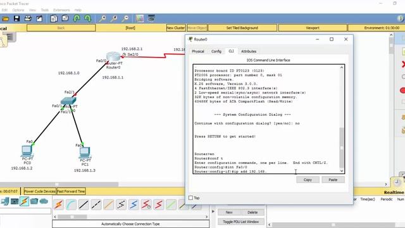Choose the Miscellaneous folder category icon
The height and width of the screenshot is (228, 405).
click(x=34, y=201)
